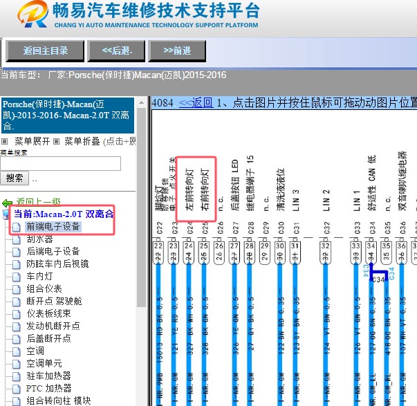Collapse all menus with 菜单折叠
This screenshot has height=406, width=417.
pos(82,141)
